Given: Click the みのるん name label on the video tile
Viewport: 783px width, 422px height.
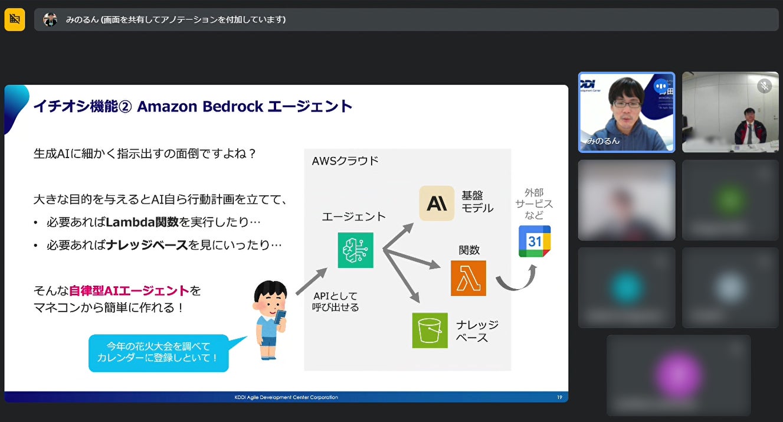Looking at the screenshot, I should tap(603, 141).
